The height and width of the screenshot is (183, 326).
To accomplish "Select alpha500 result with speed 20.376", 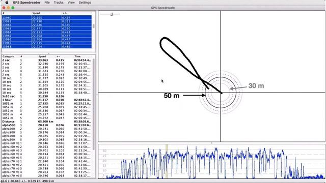I will tap(47, 132).
